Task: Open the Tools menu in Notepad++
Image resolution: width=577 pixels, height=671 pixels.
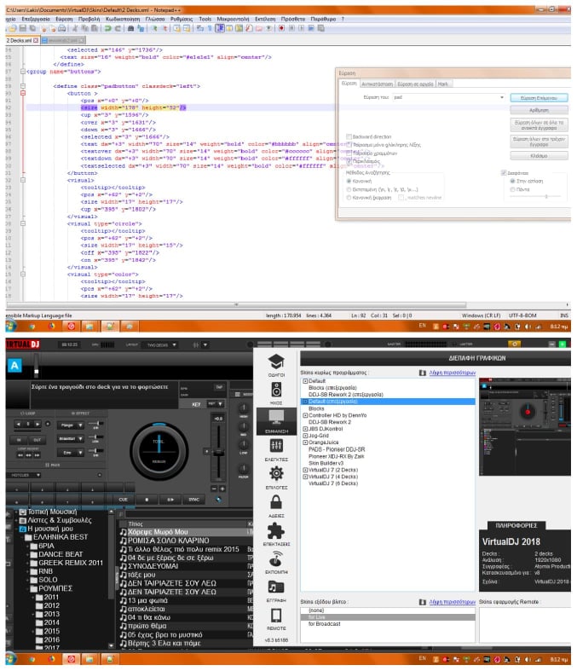Action: click(x=205, y=20)
